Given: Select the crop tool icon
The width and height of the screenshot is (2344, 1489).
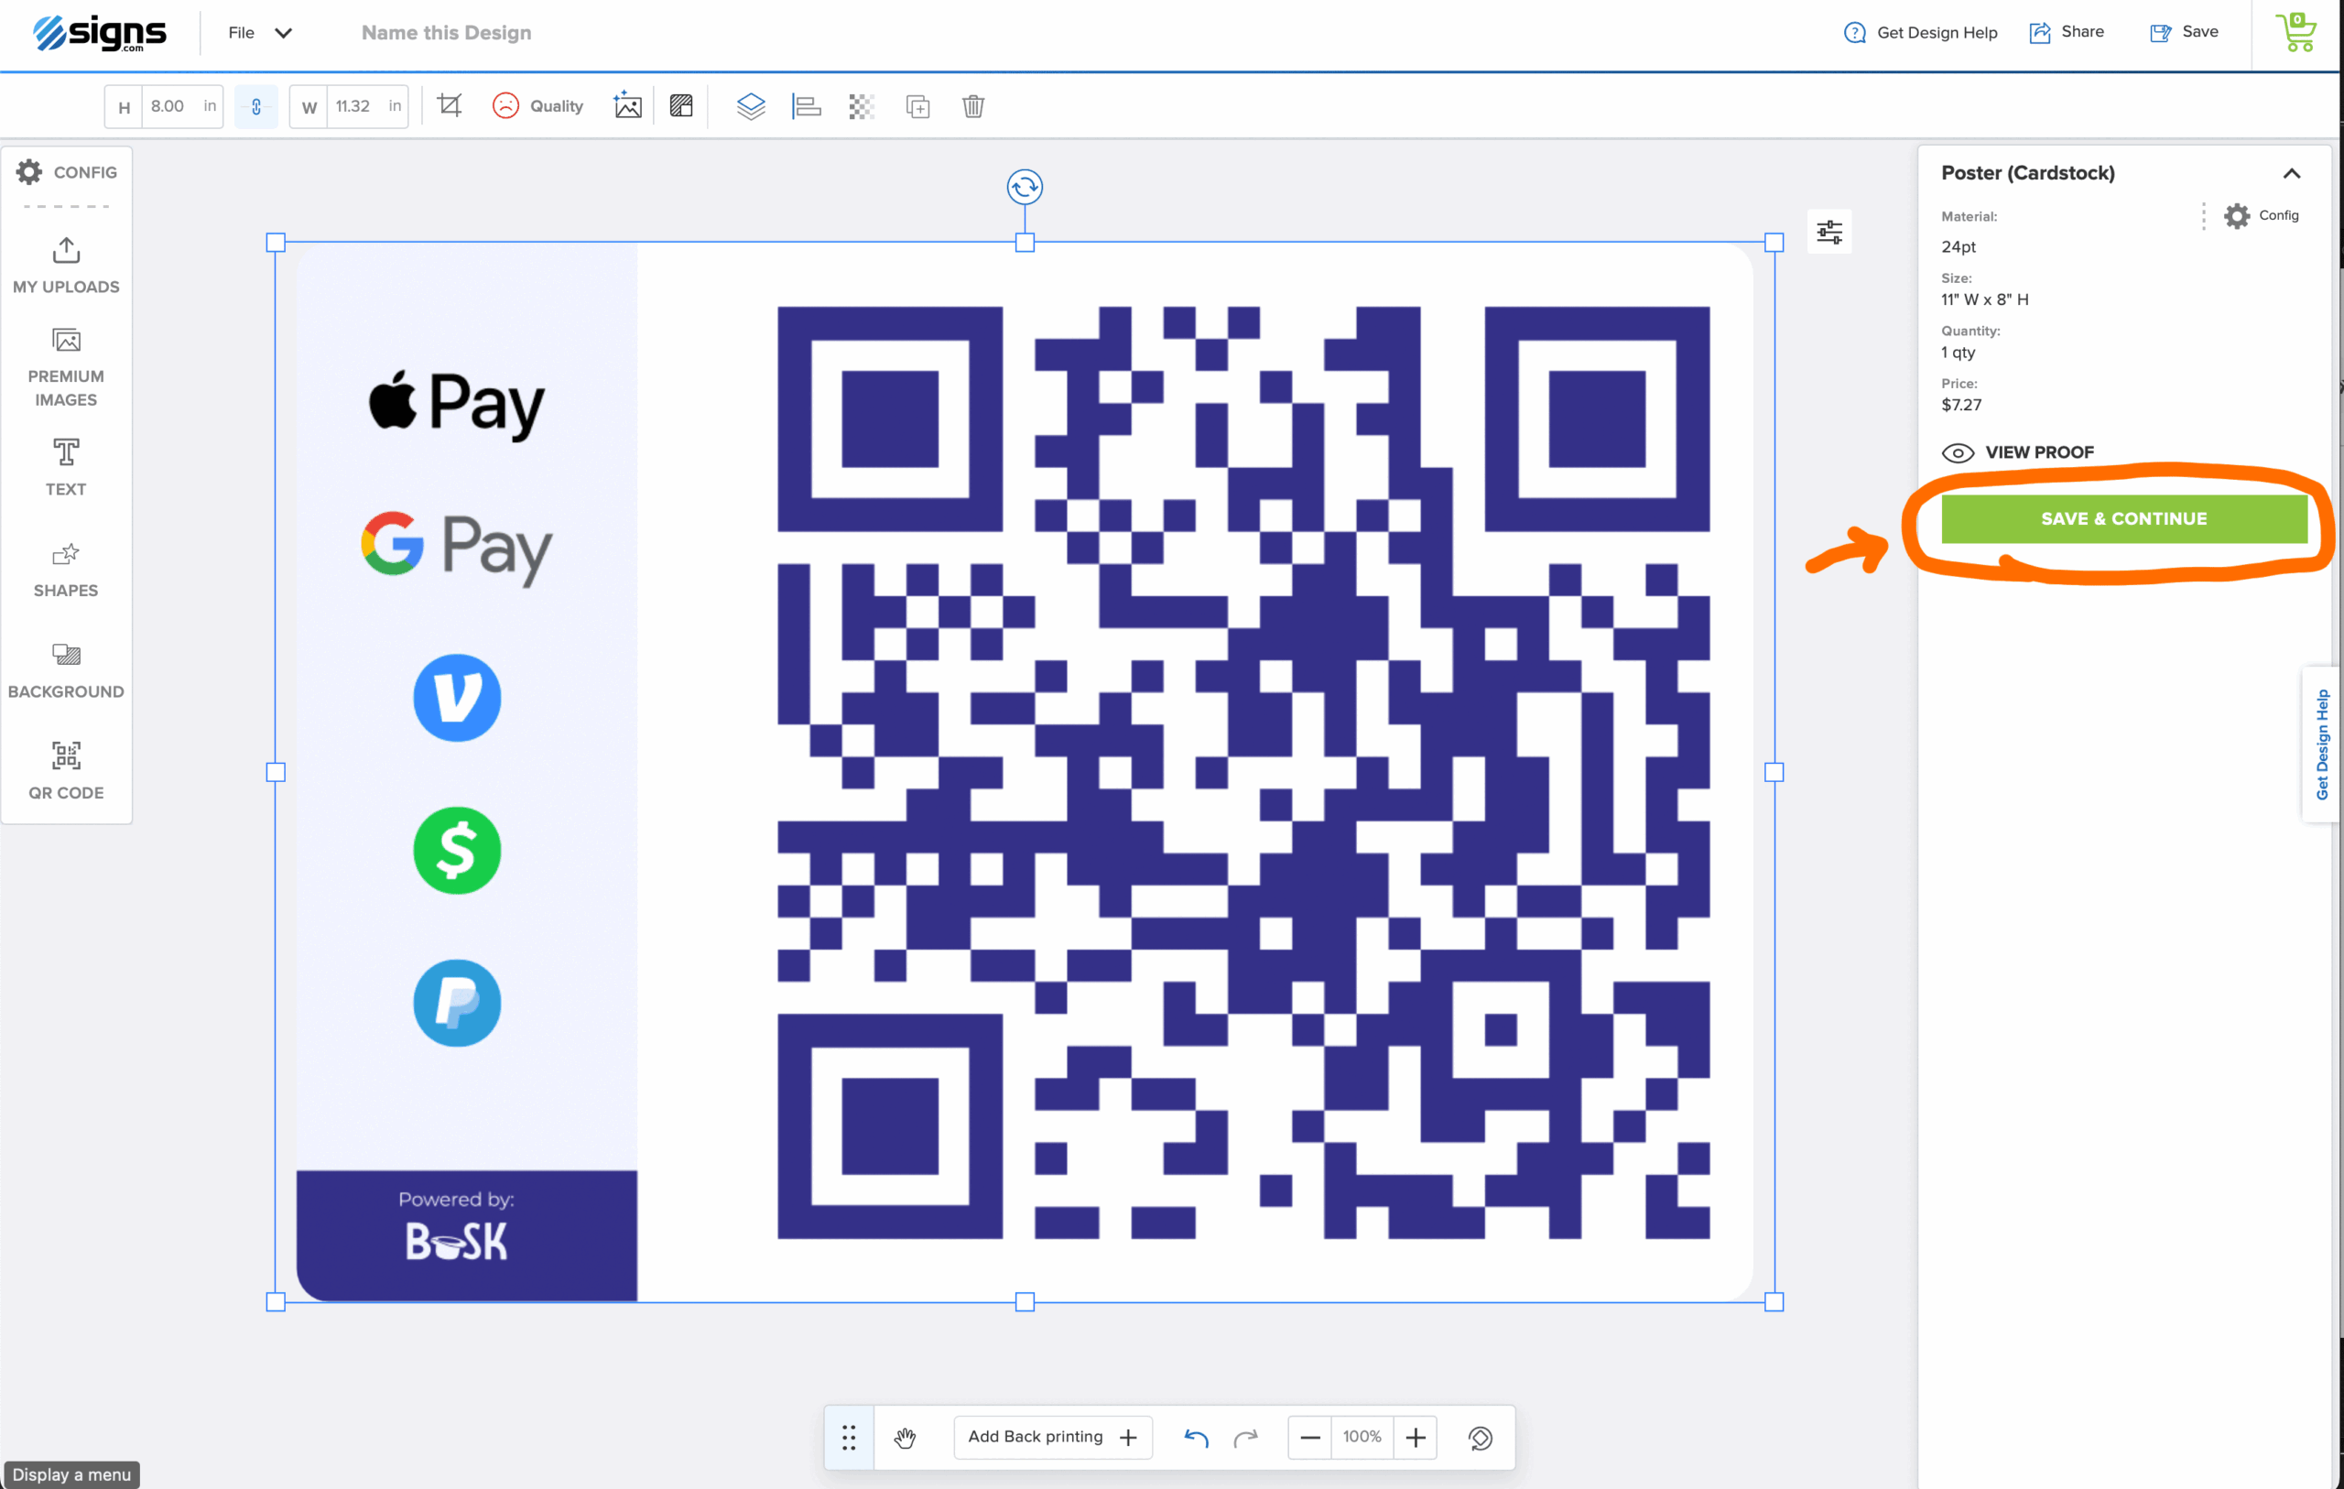Looking at the screenshot, I should point(449,105).
